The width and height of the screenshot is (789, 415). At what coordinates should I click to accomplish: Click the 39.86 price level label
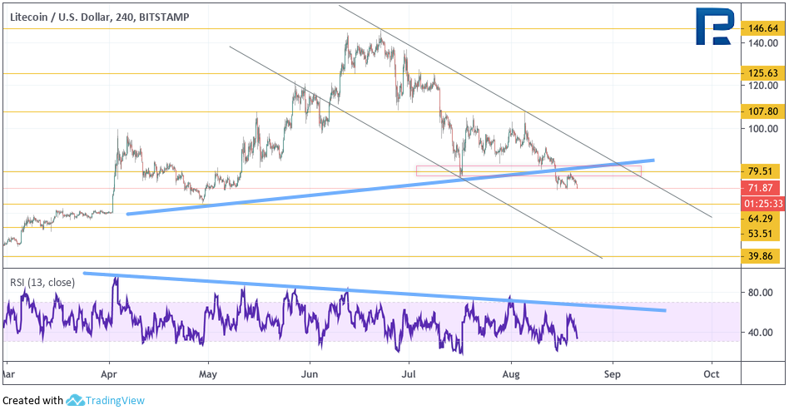coord(761,256)
